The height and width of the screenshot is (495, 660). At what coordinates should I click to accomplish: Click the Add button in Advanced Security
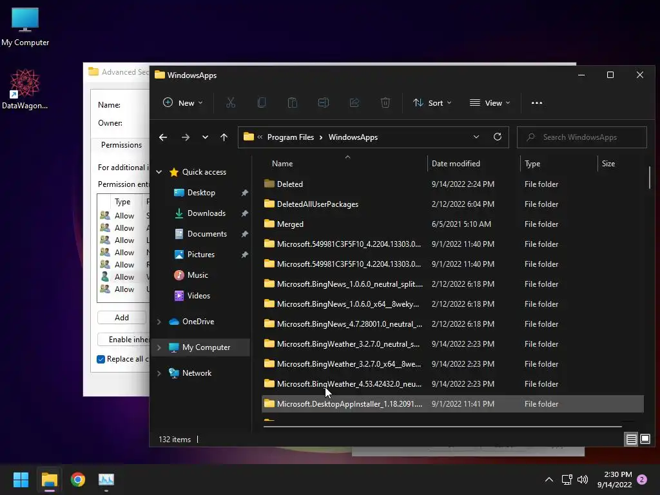122,317
